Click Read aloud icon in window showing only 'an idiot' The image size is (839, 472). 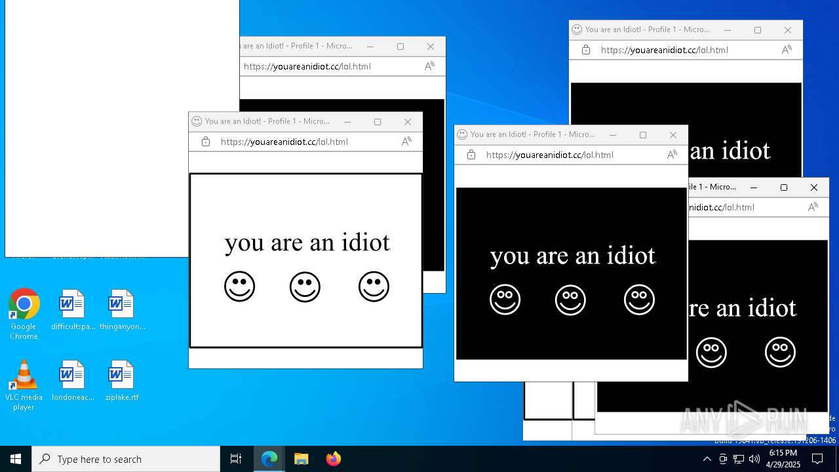click(787, 50)
